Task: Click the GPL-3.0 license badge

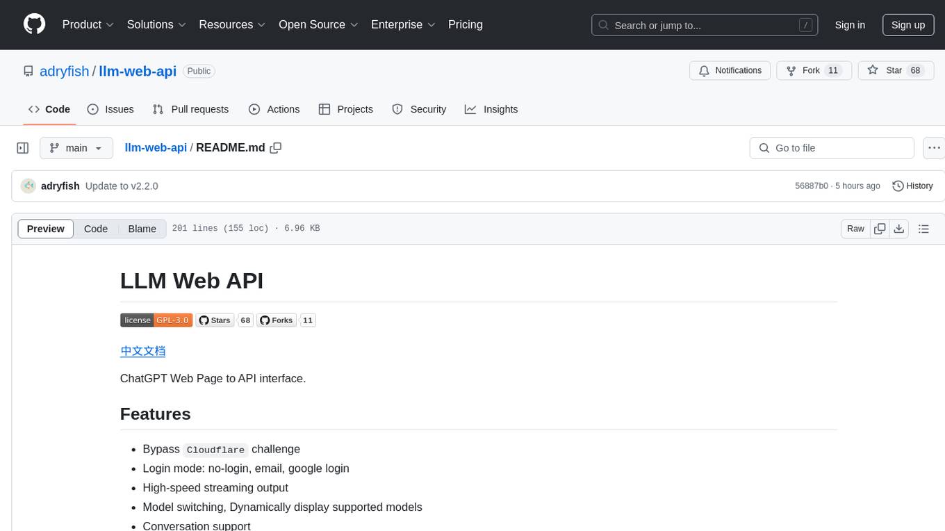Action: click(156, 320)
